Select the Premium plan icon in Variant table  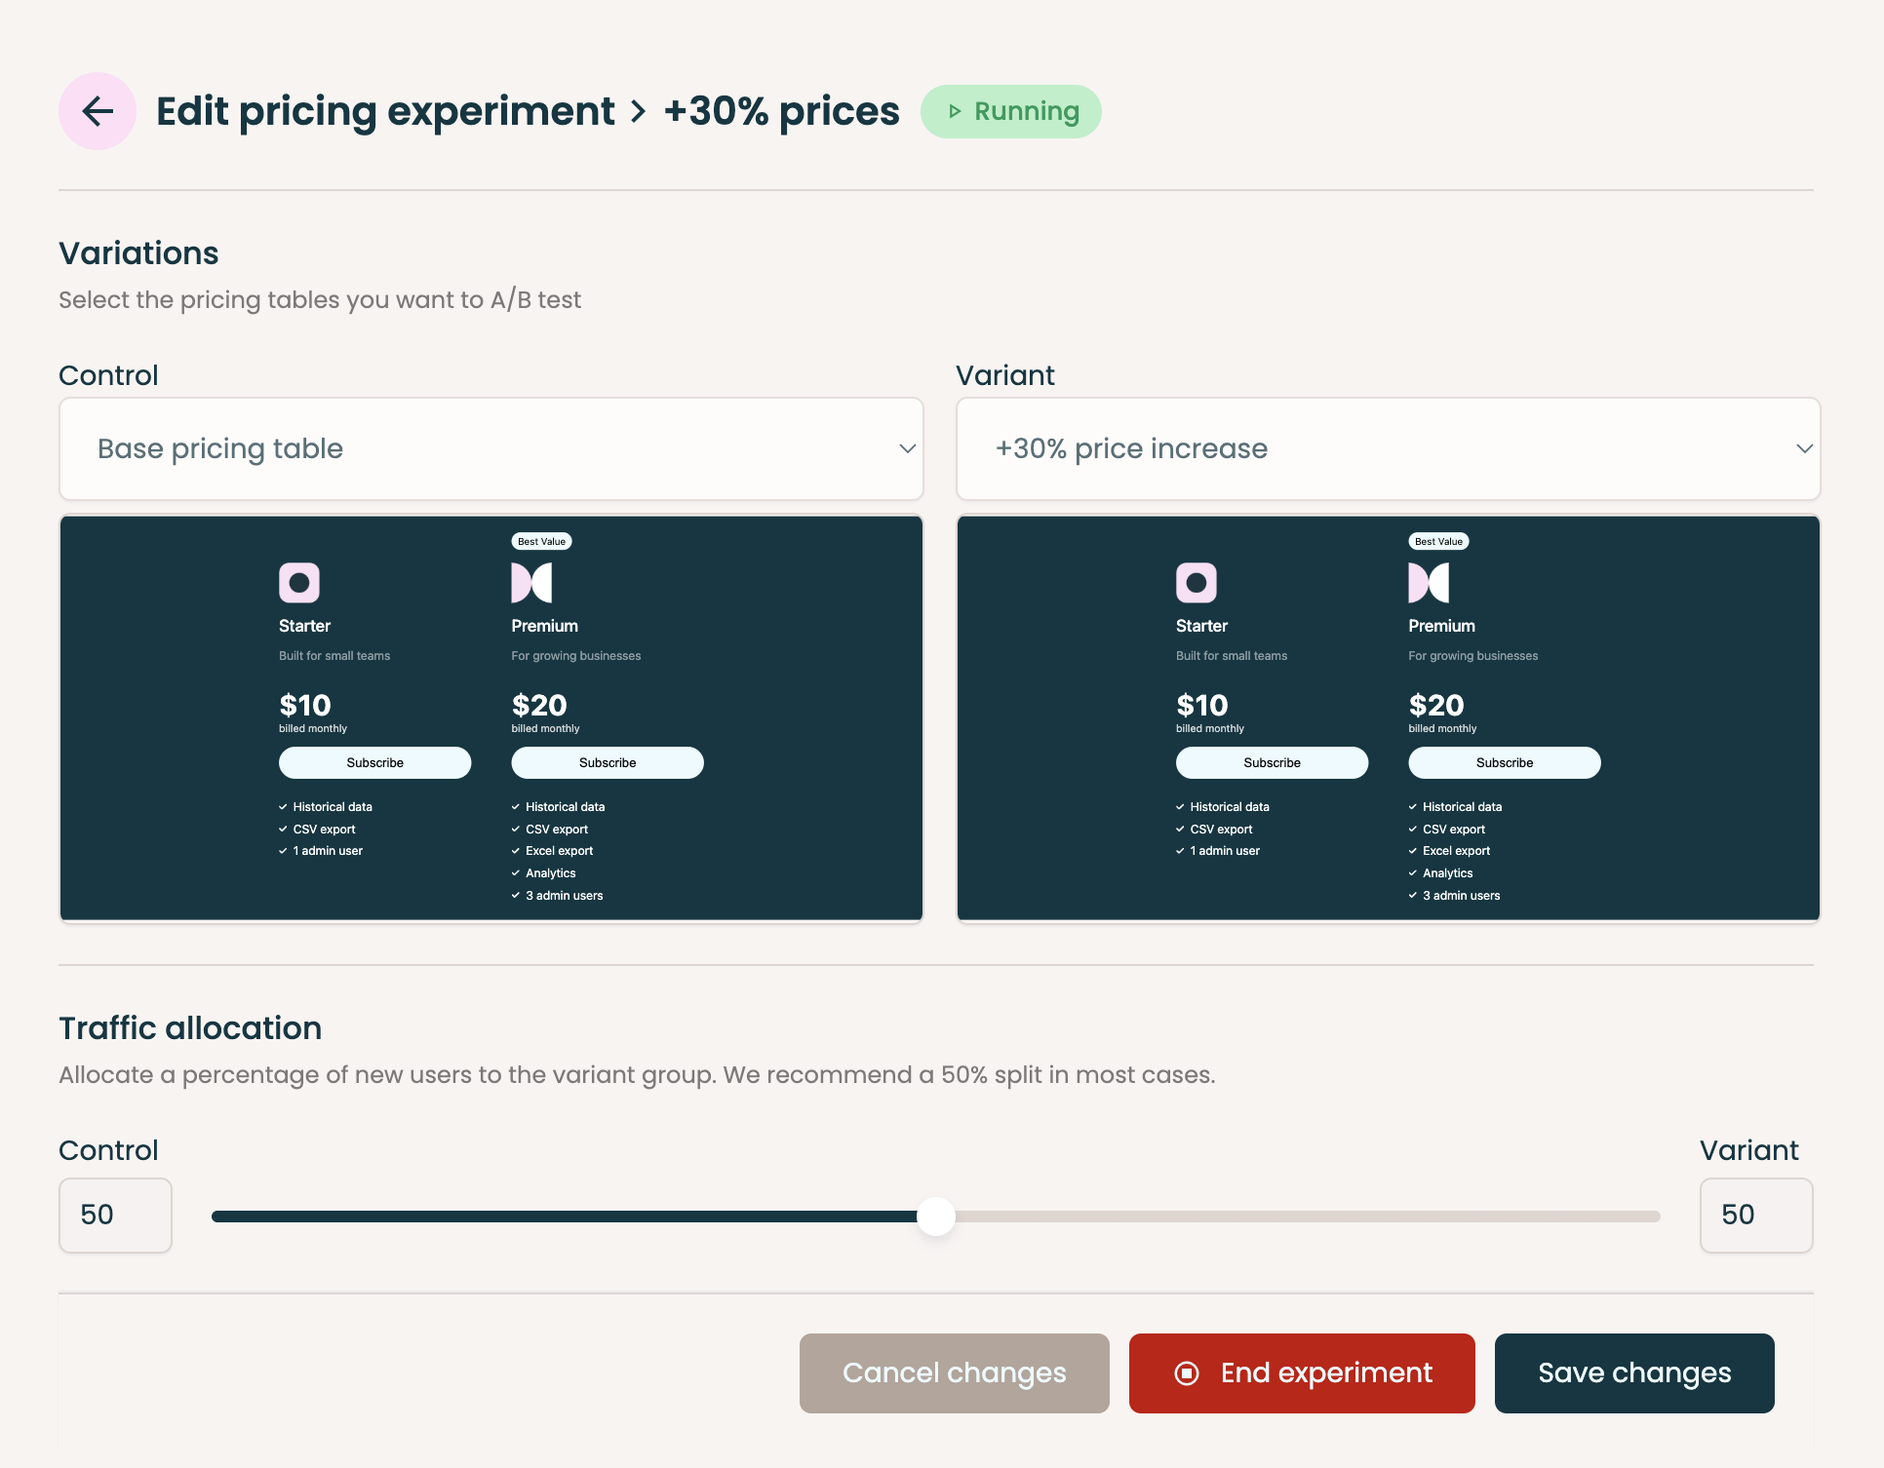1429,582
